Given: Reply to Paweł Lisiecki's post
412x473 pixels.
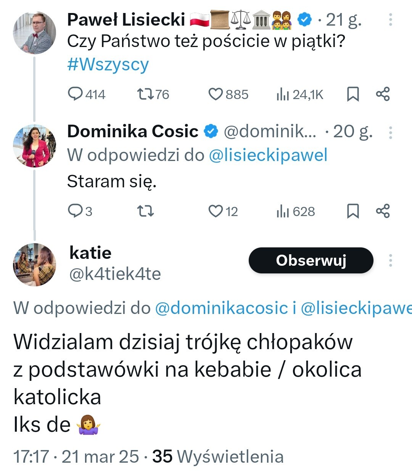Looking at the screenshot, I should point(75,94).
